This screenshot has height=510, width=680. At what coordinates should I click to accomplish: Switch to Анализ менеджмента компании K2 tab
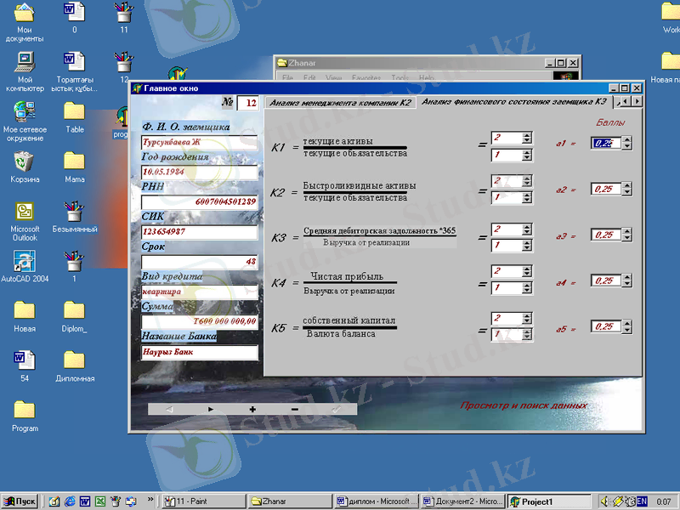[340, 102]
